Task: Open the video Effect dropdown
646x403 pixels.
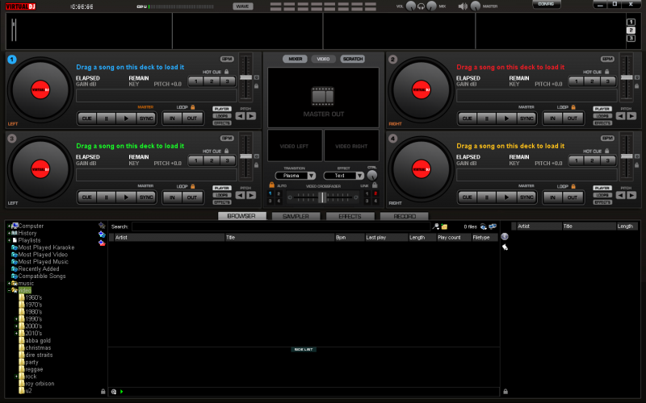Action: [x=344, y=176]
